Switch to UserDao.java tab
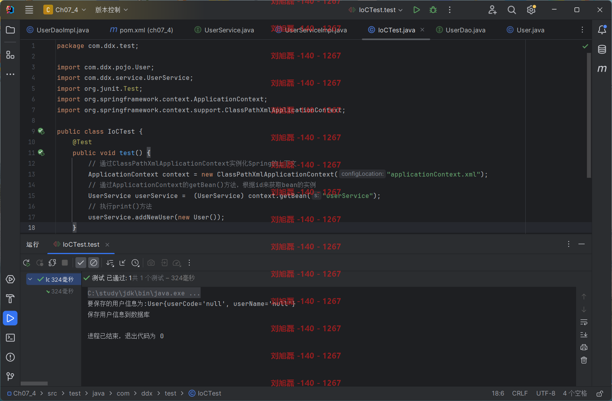The width and height of the screenshot is (612, 401). (461, 30)
